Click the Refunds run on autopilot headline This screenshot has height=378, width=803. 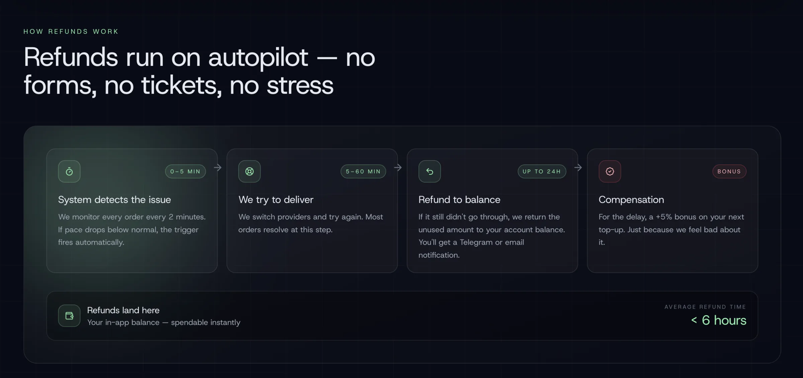click(x=199, y=71)
